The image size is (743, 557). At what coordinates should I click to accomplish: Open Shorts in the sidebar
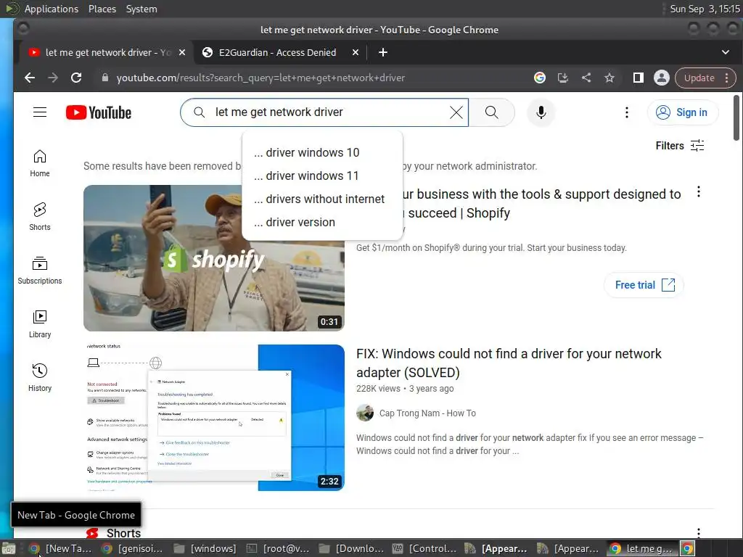[x=40, y=217]
